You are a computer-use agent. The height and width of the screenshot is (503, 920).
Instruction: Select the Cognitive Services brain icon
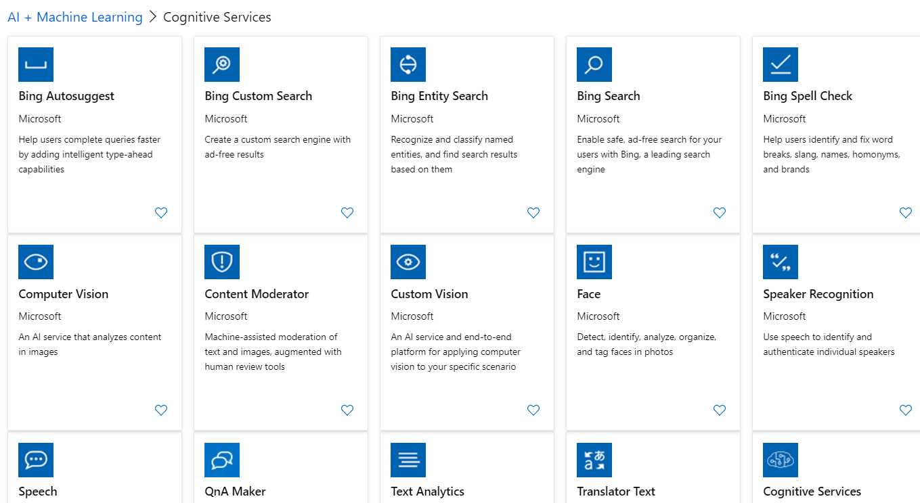(781, 459)
